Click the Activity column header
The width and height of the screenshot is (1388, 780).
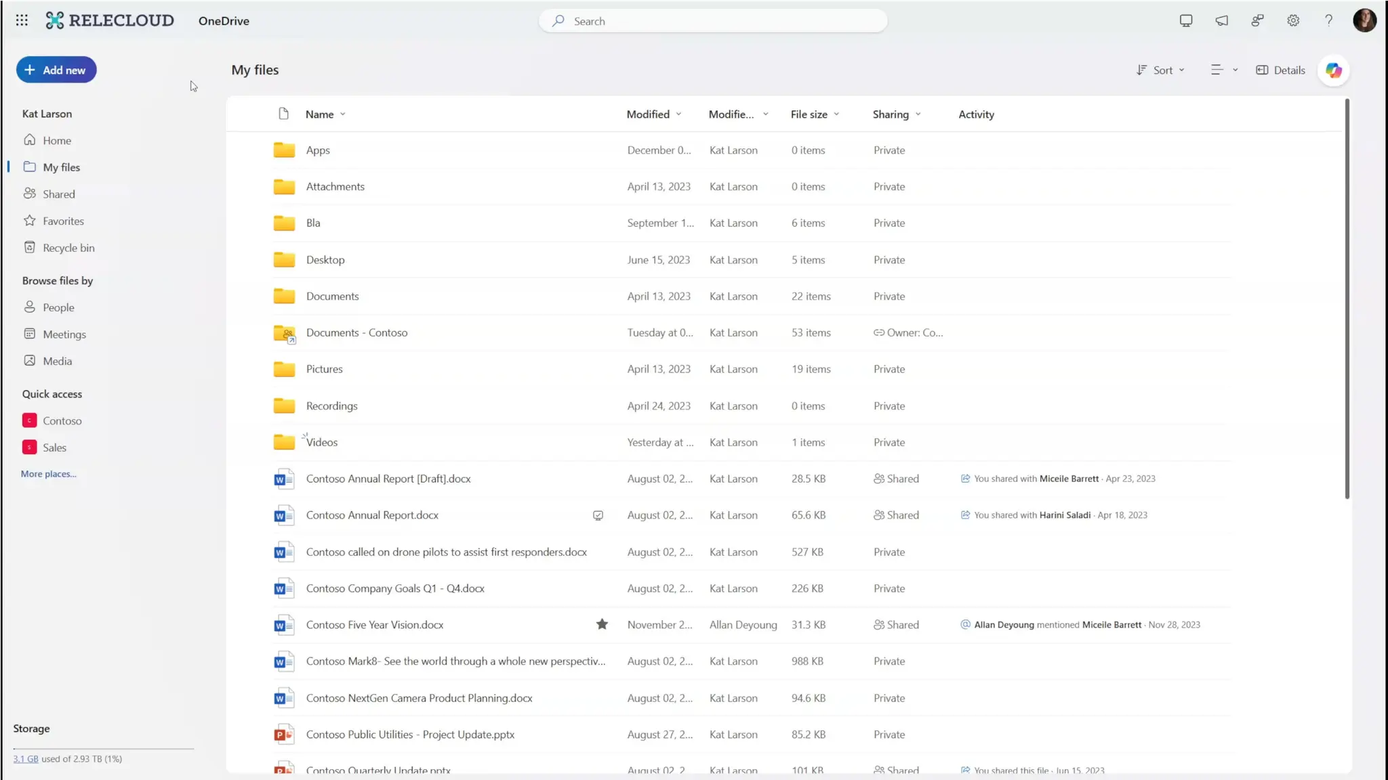point(976,114)
